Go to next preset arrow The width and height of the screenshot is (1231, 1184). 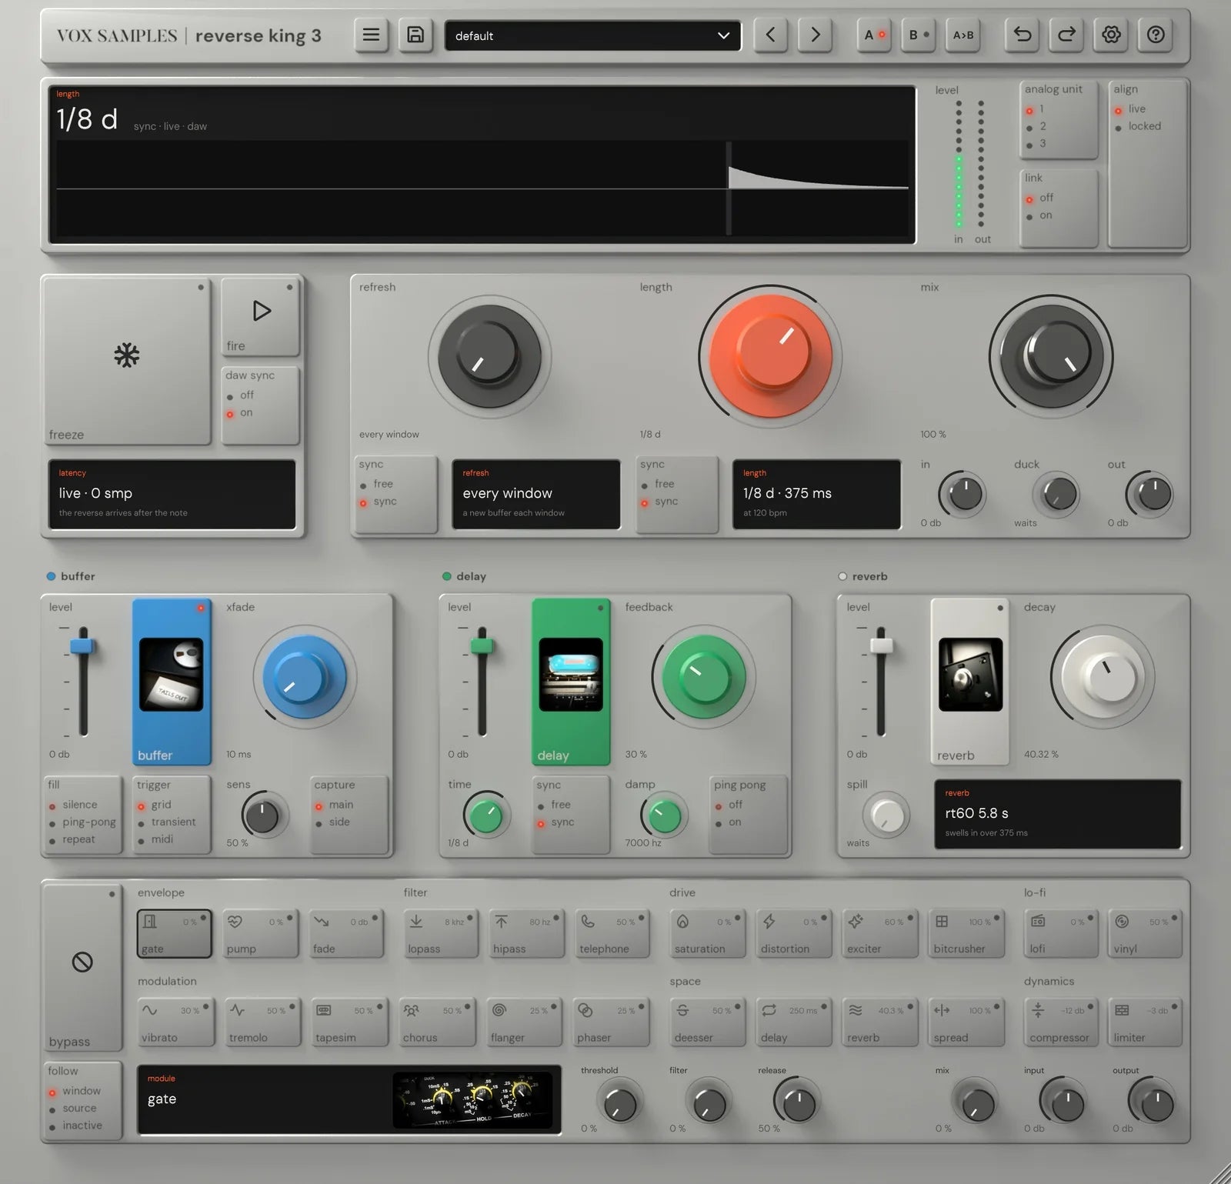pyautogui.click(x=815, y=35)
